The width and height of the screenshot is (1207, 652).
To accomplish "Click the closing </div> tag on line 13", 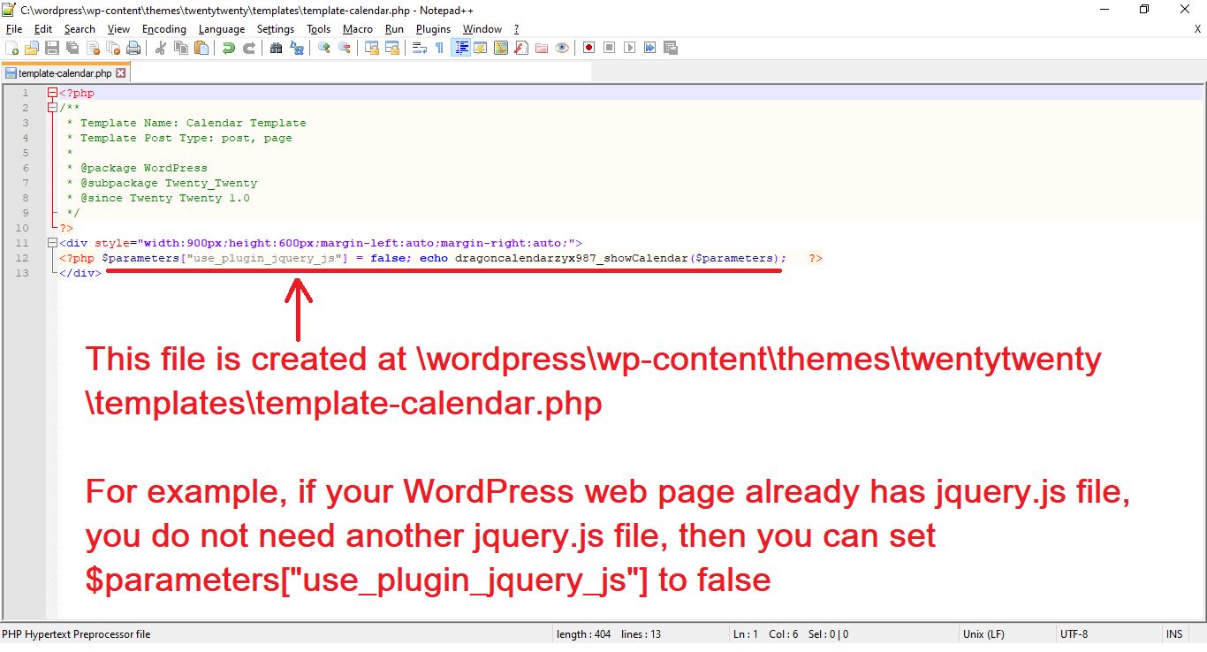I will click(x=80, y=273).
